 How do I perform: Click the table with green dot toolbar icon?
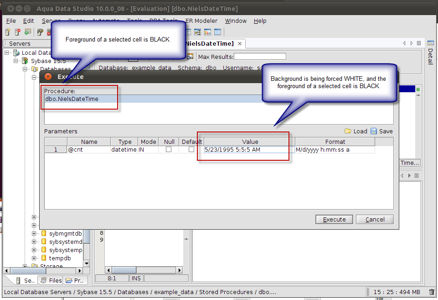pos(28,32)
